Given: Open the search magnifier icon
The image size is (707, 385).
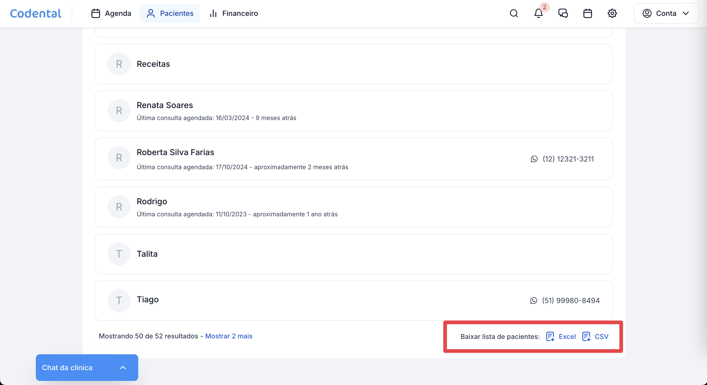Looking at the screenshot, I should tap(514, 14).
